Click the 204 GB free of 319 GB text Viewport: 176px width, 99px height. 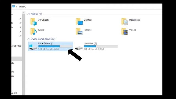(94, 49)
